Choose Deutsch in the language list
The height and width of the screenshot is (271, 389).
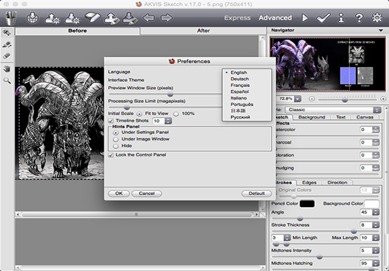point(239,79)
